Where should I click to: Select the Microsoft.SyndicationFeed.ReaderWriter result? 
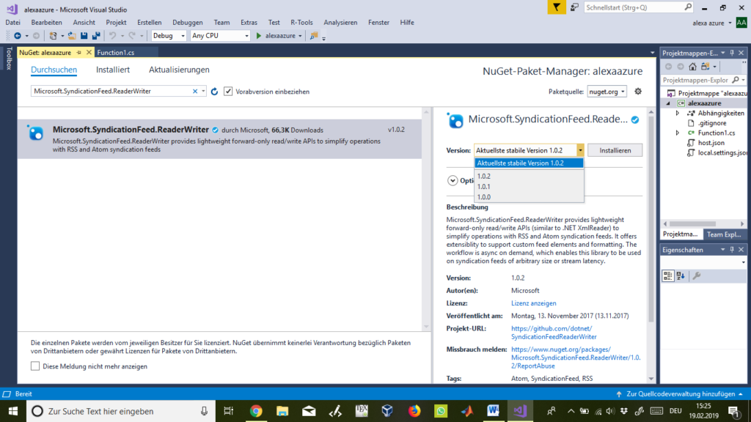click(x=220, y=138)
